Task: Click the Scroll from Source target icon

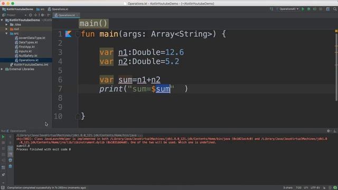Action: pos(31,15)
